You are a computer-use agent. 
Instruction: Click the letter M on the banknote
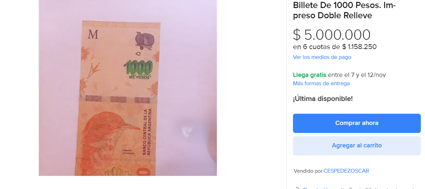click(92, 35)
